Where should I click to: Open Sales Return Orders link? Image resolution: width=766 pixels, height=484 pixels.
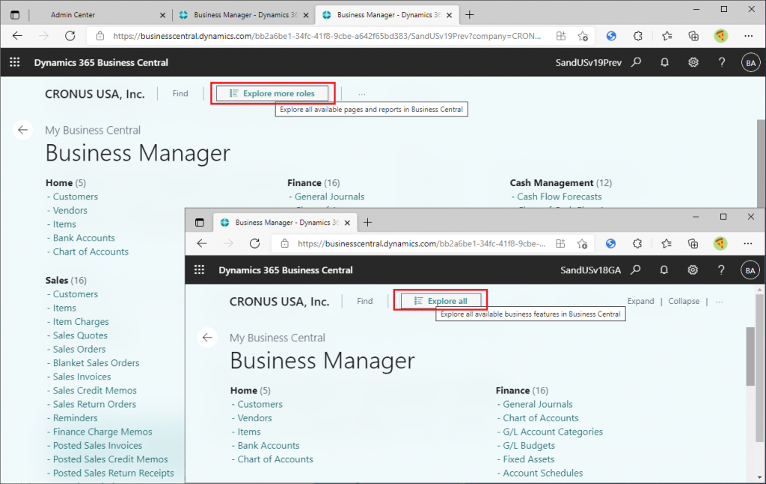point(94,404)
